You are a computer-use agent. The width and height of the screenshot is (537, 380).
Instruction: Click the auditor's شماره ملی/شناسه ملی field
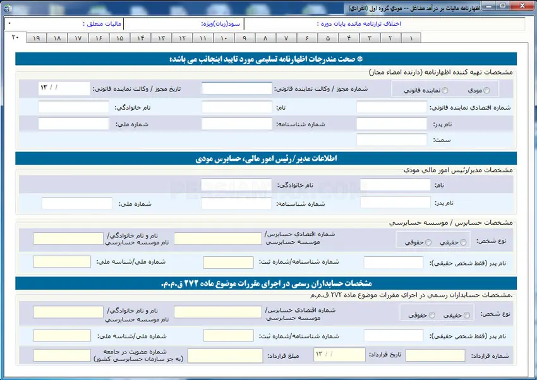tap(62, 262)
